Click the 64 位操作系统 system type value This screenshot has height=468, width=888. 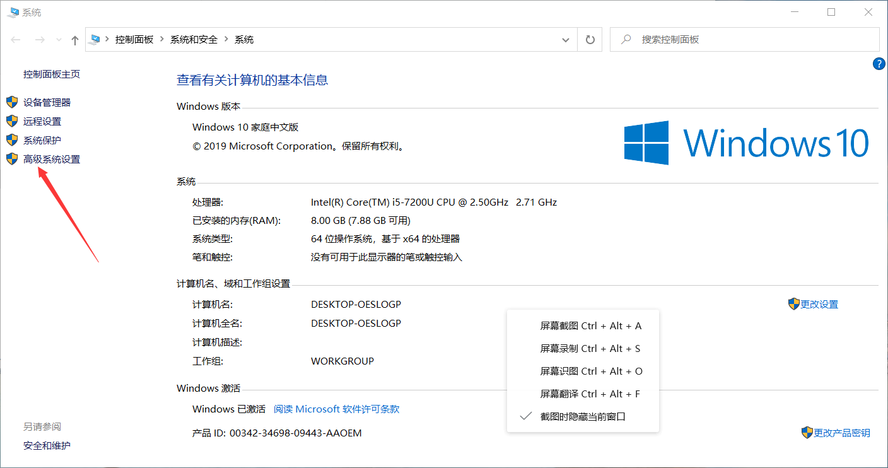(385, 239)
